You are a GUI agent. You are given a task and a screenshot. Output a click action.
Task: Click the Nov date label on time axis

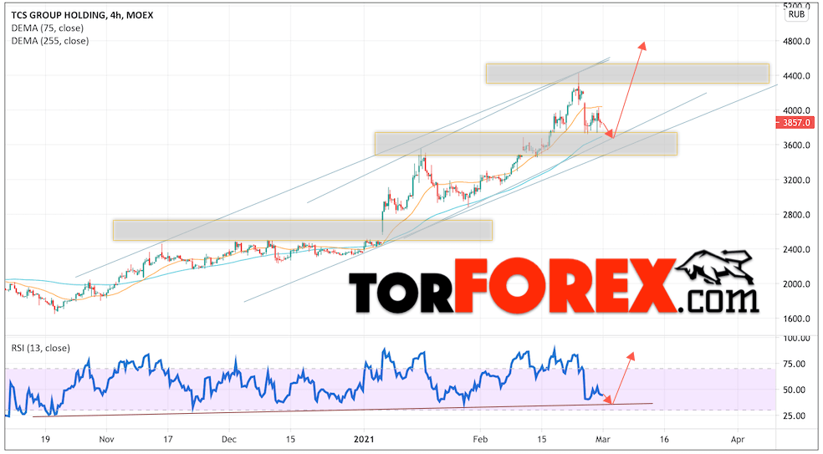pos(106,439)
